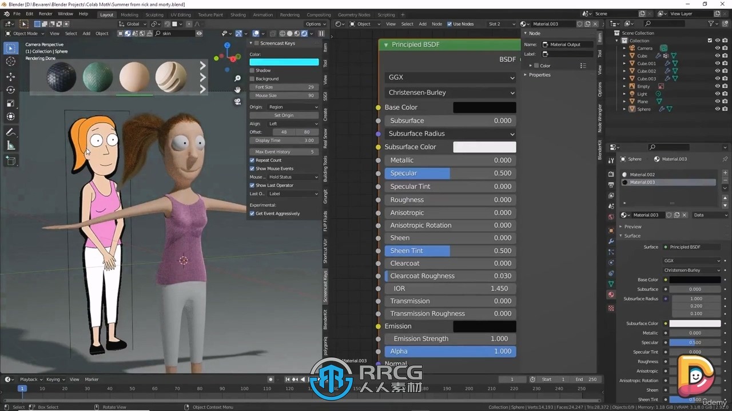Select Material.002 in the material slot list
732x411 pixels.
click(x=667, y=175)
